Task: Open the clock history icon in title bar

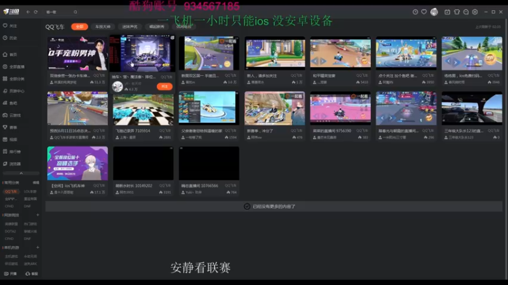Action: click(415, 12)
